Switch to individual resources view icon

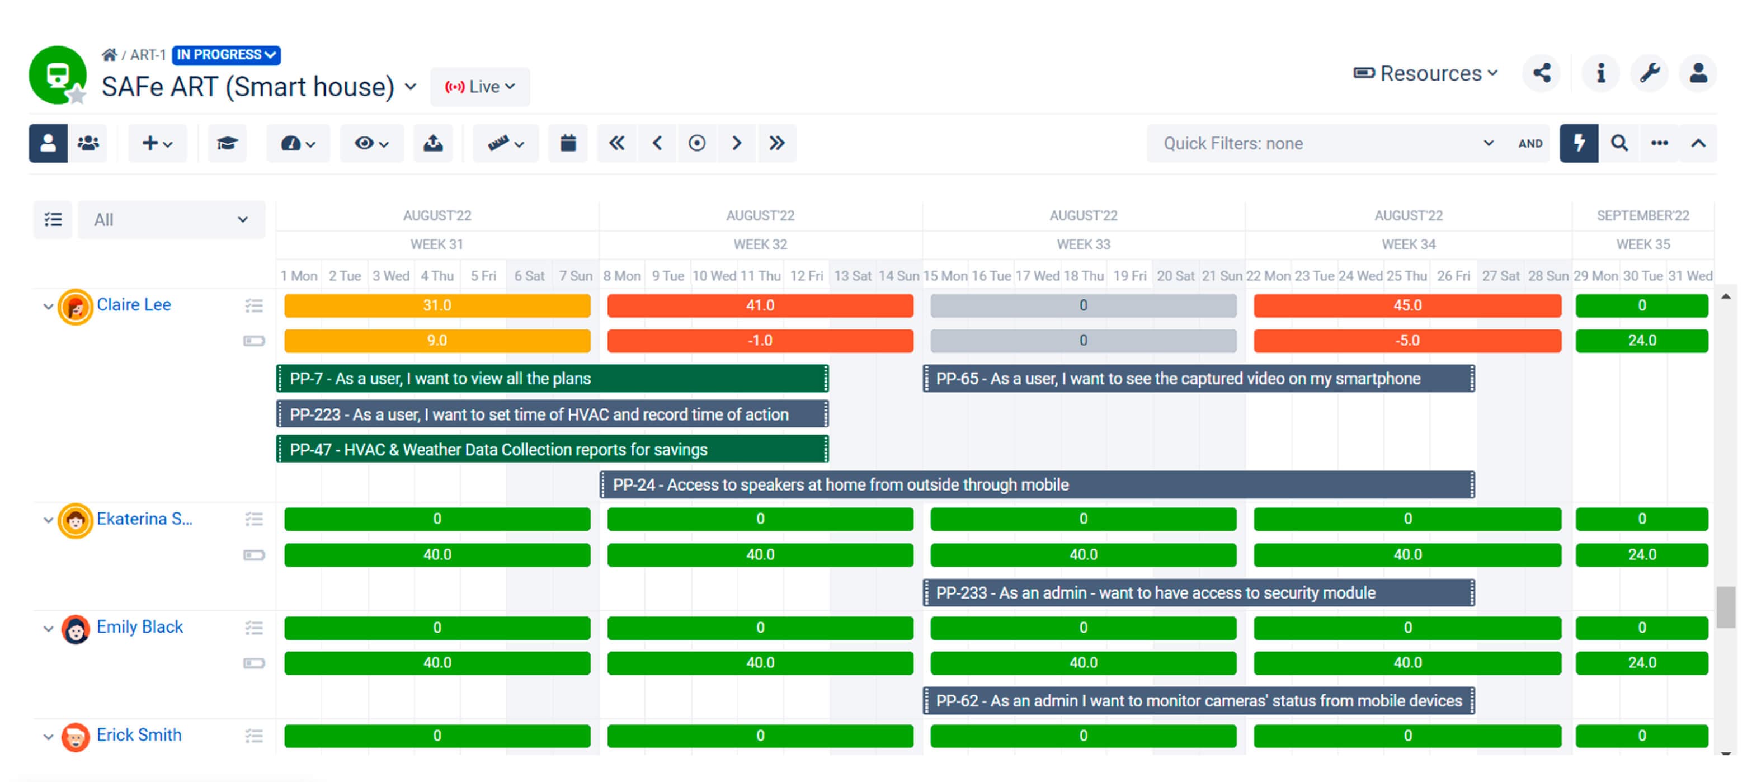[48, 143]
